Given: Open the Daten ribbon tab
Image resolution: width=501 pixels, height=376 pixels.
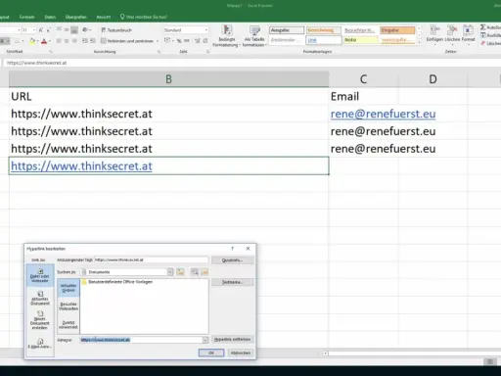Looking at the screenshot, I should click(x=50, y=17).
